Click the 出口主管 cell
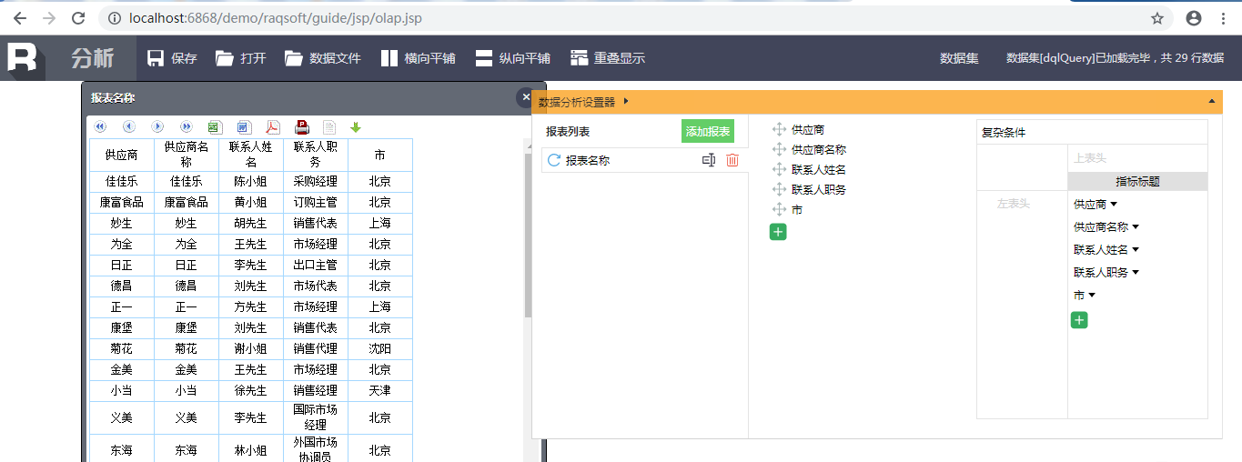This screenshot has height=462, width=1242. click(316, 266)
